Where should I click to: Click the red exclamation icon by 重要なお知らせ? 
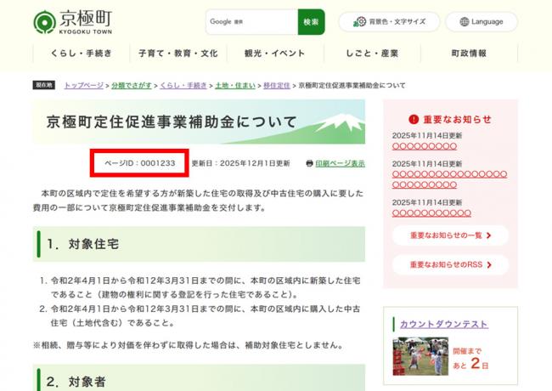tap(414, 119)
